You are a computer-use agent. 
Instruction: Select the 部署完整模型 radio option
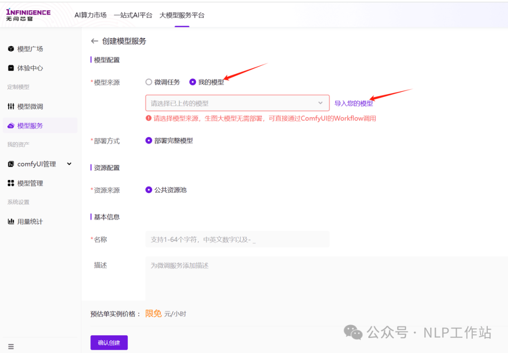point(149,141)
